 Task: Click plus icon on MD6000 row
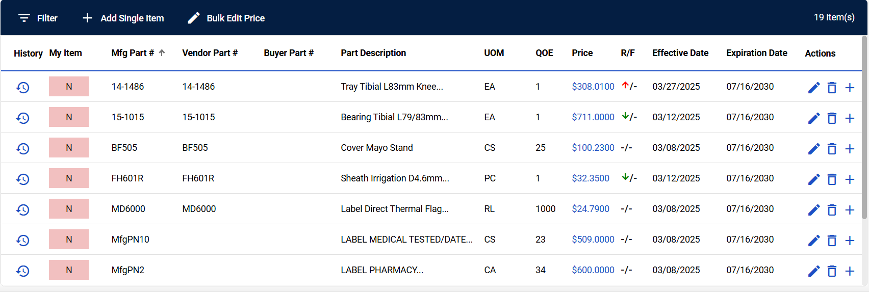850,210
